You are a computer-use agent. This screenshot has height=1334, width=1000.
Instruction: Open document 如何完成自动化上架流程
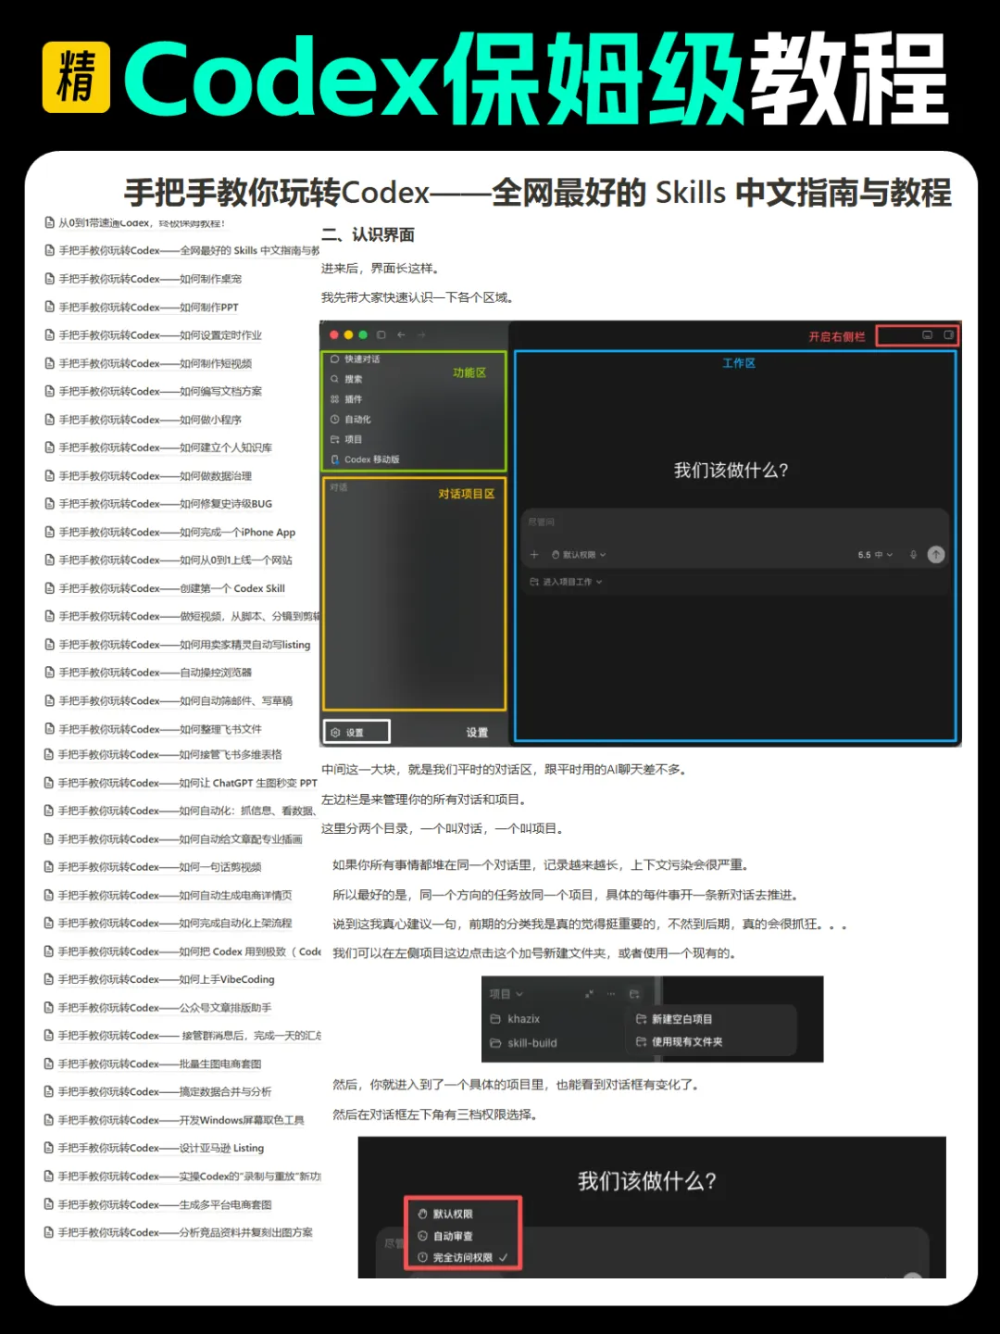[169, 924]
